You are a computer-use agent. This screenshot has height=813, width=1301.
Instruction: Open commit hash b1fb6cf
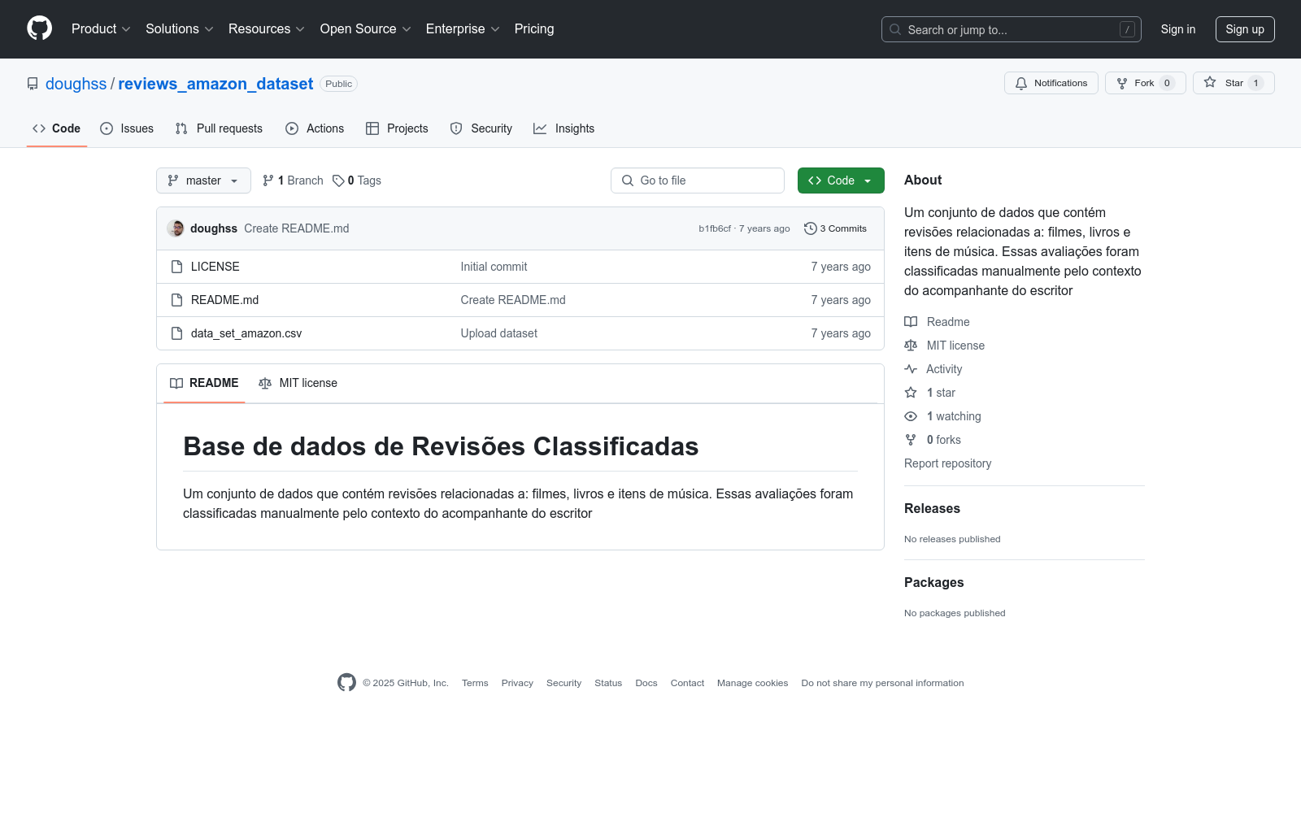pyautogui.click(x=715, y=228)
